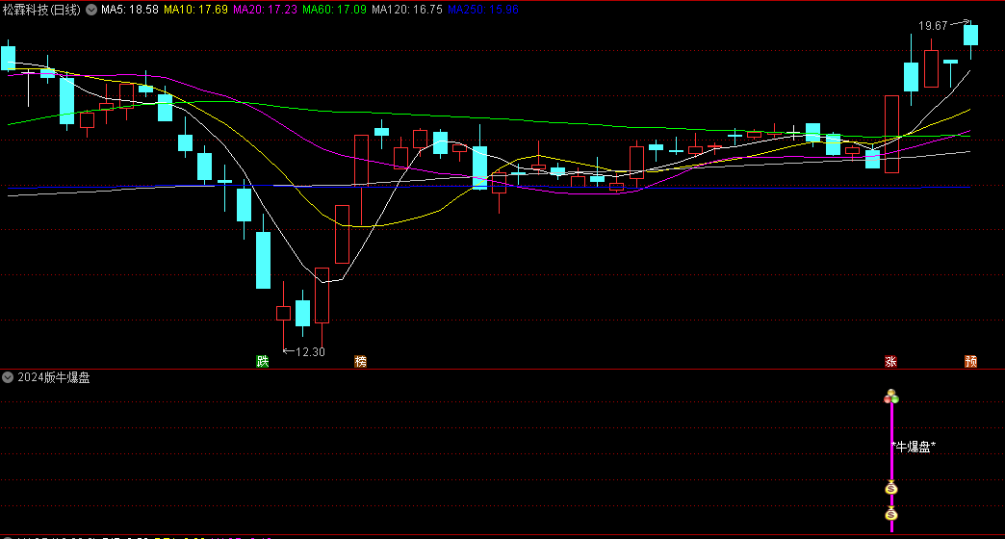This screenshot has width=1005, height=539.
Task: Click the 19.67 high price label
Action: tap(933, 26)
